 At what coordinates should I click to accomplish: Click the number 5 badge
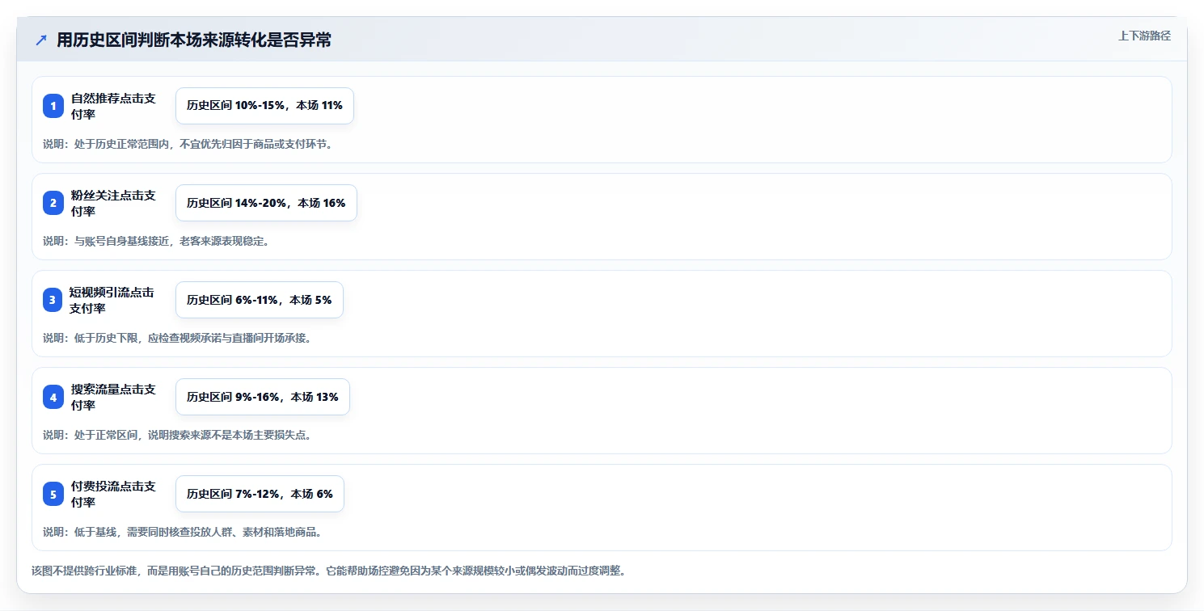[53, 494]
